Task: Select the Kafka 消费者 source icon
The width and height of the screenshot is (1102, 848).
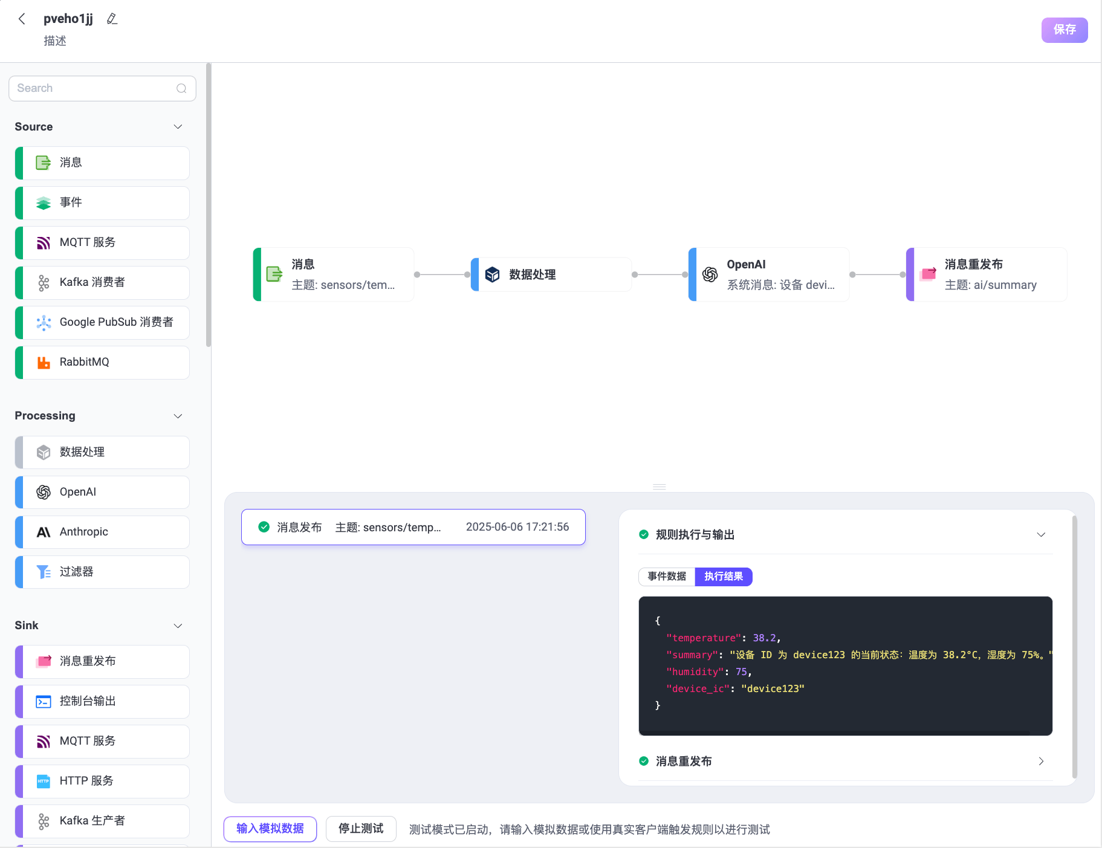Action: tap(43, 282)
